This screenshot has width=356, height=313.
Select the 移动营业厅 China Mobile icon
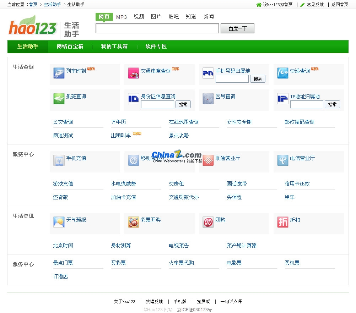(133, 160)
